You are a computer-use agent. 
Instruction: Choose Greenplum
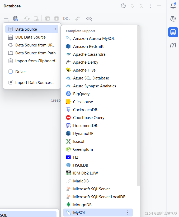[98, 149]
